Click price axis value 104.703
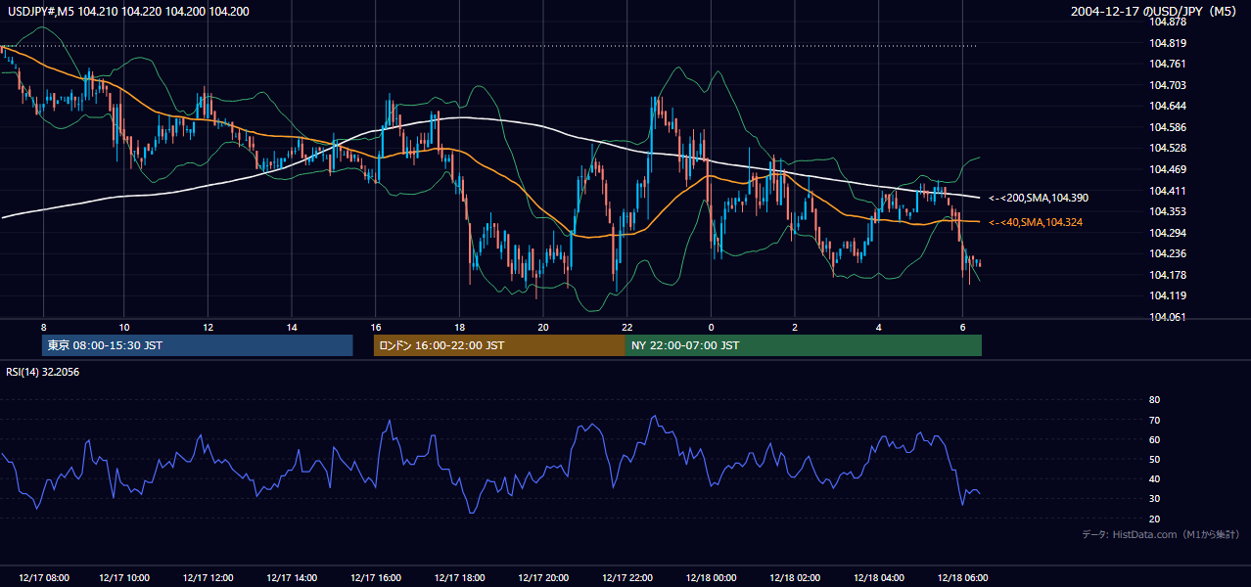Image resolution: width=1251 pixels, height=587 pixels. click(1168, 85)
